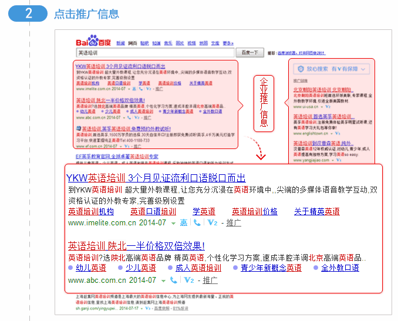The image size is (398, 321).
Task: Click the V1 badge next to www.yangjiajiao.com
Action: (x=339, y=160)
